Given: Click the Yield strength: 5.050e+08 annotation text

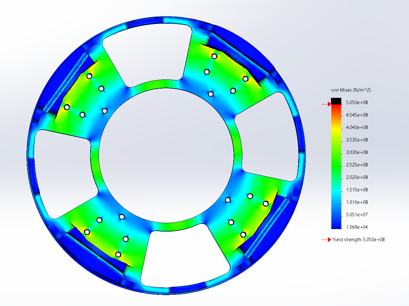Looking at the screenshot, I should [x=359, y=240].
